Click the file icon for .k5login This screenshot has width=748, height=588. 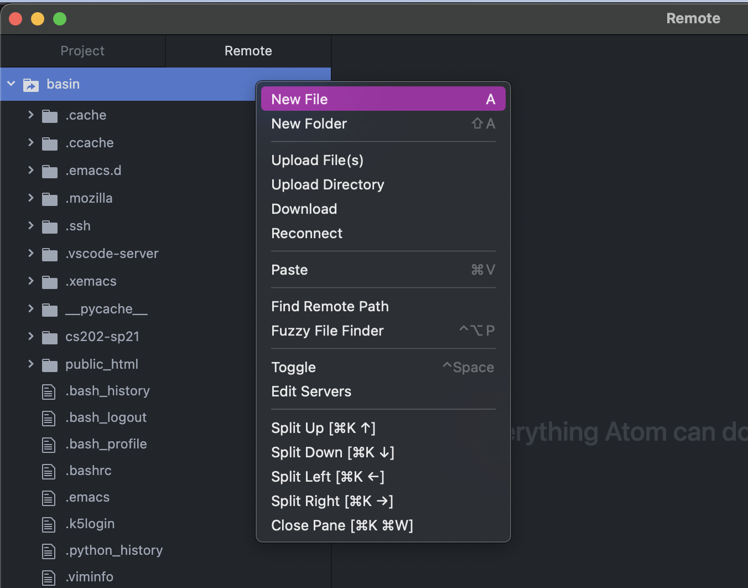pos(49,524)
